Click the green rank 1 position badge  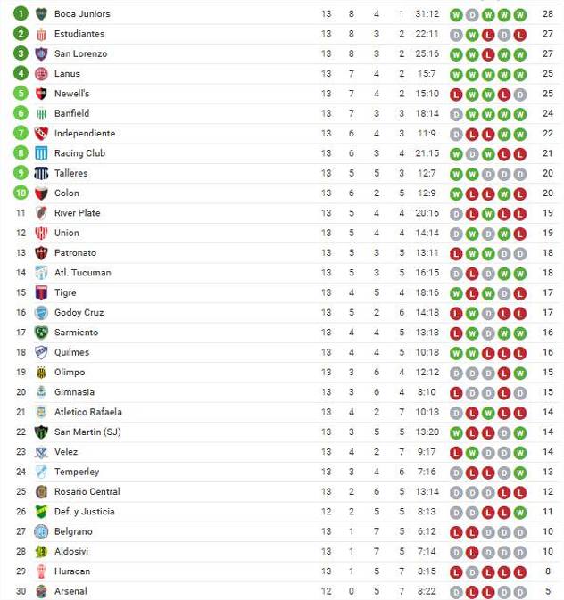point(21,14)
